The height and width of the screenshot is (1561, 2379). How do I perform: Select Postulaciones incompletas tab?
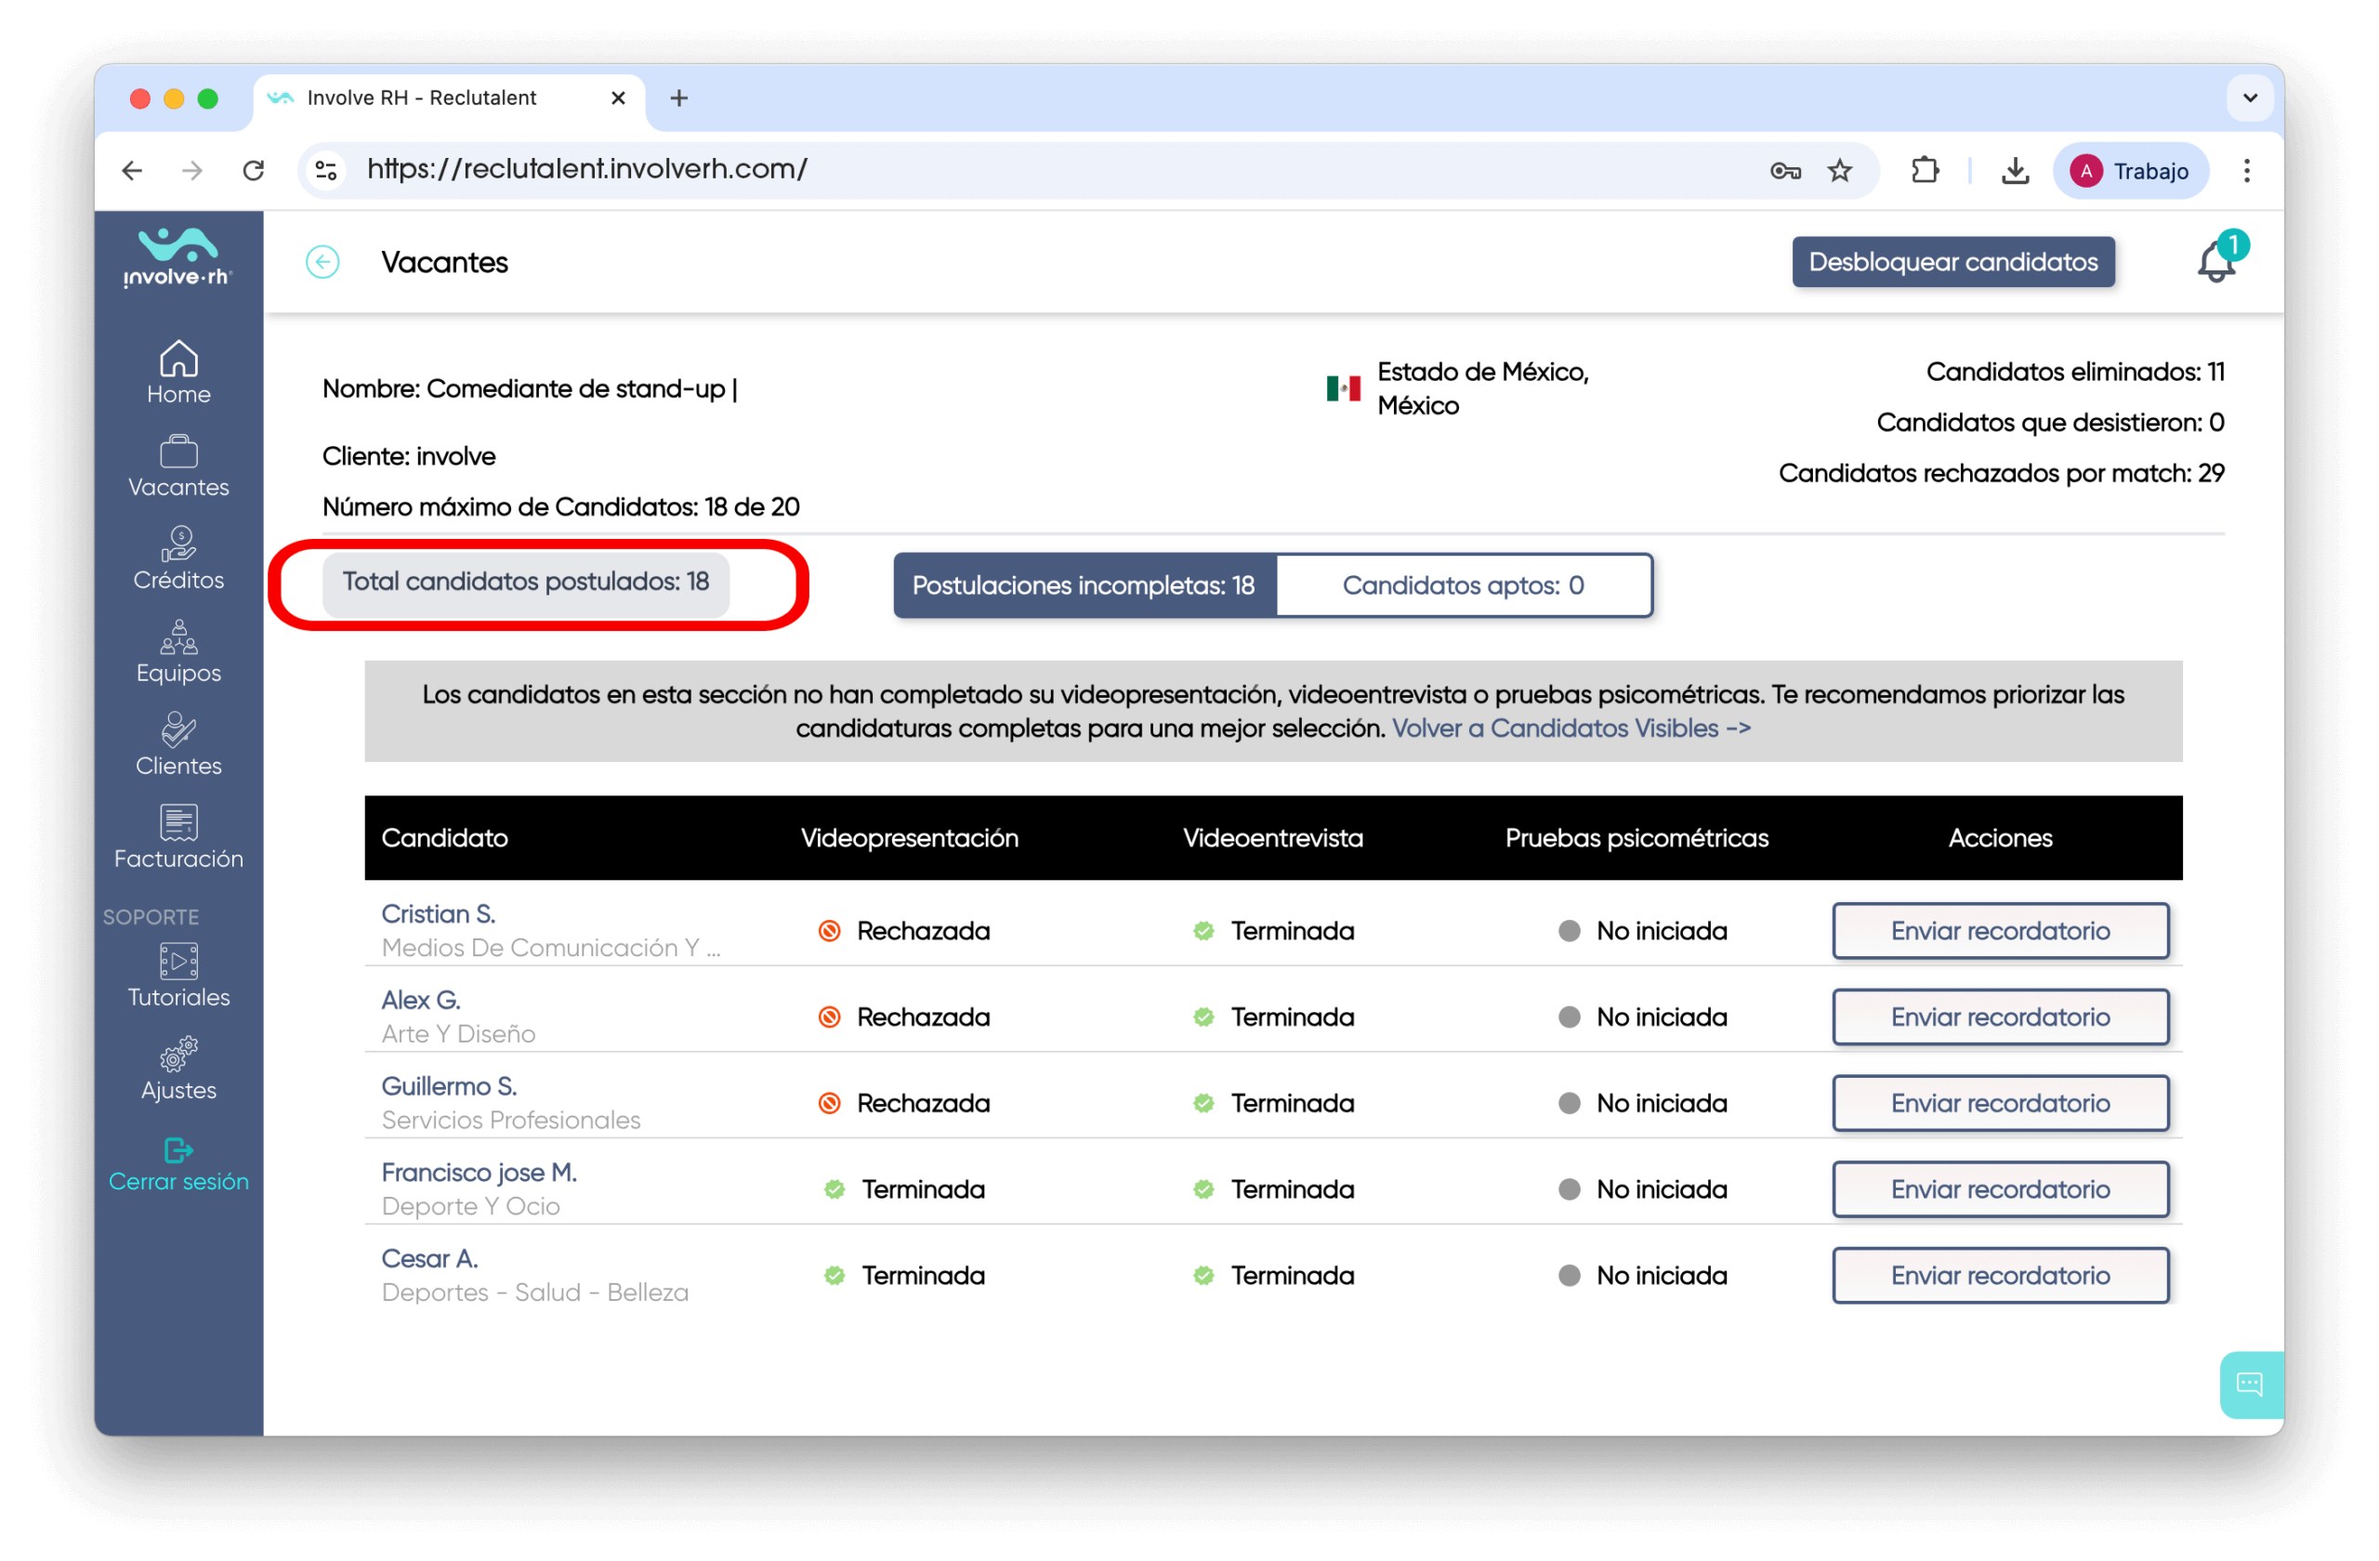point(1084,585)
